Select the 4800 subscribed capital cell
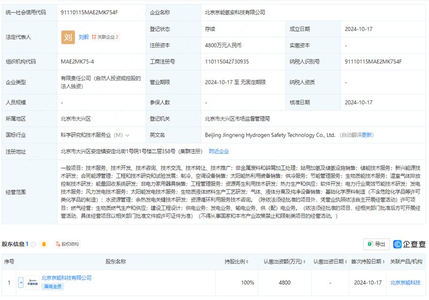The height and width of the screenshot is (300, 429). (x=285, y=283)
